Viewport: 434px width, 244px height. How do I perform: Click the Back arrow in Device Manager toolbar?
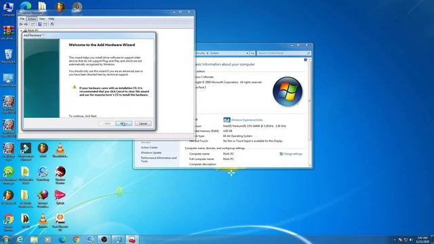pos(21,24)
